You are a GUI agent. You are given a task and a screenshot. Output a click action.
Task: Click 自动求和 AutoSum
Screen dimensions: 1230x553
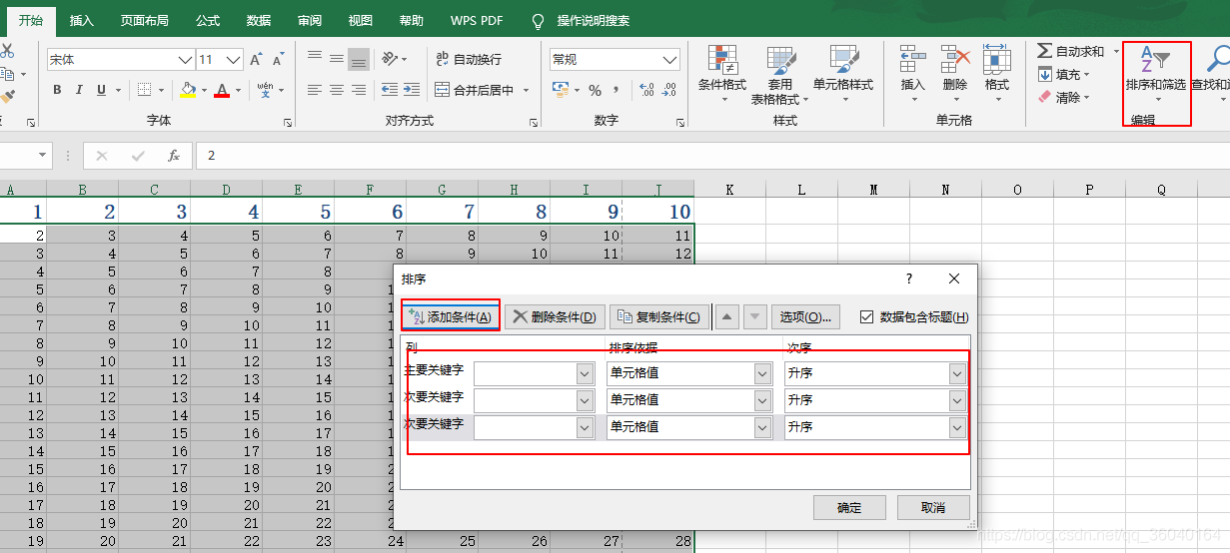coord(1071,51)
